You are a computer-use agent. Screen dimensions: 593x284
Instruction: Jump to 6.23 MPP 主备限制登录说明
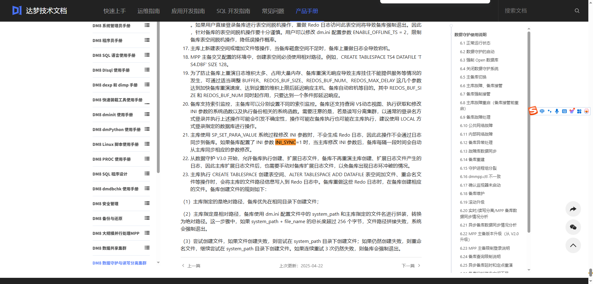coord(485,248)
